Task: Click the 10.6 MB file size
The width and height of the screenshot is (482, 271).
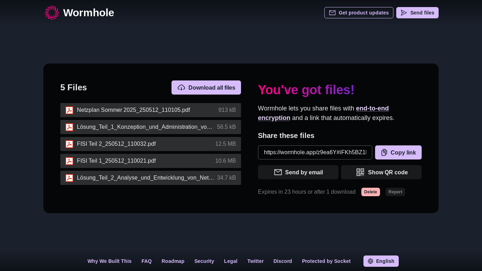Action: pos(225,161)
